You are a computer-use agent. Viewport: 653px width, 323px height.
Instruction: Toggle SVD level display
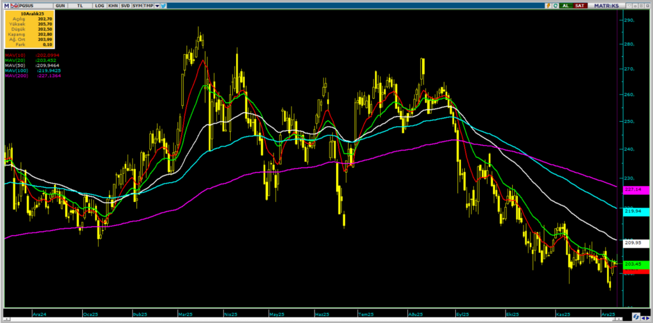tap(125, 5)
